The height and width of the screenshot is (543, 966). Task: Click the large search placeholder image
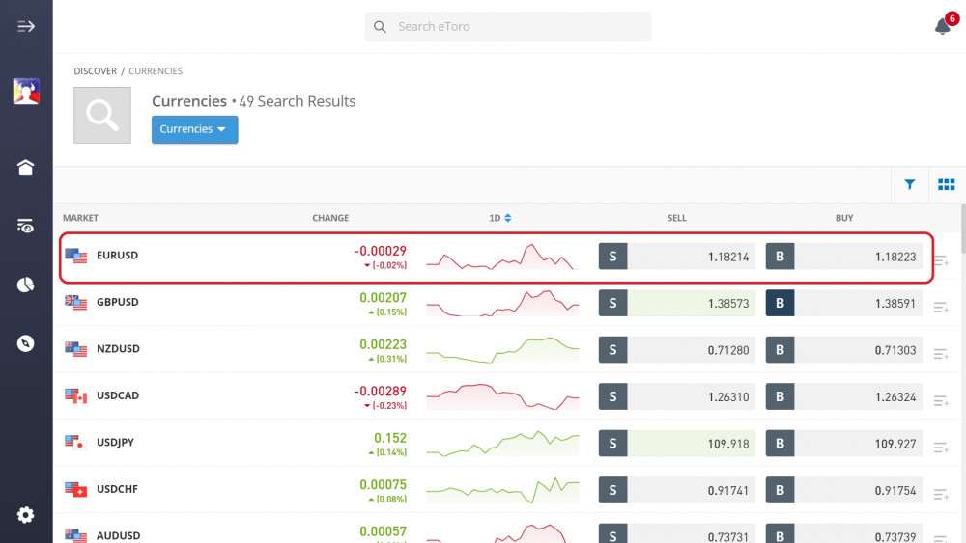pyautogui.click(x=102, y=115)
